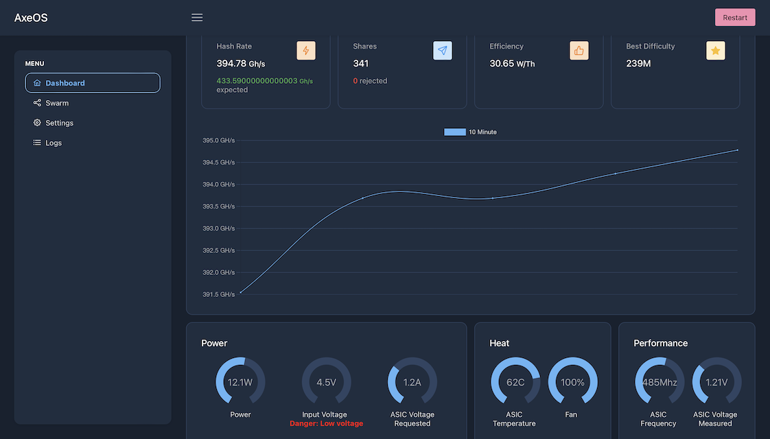Click the Logs list icon

pos(37,143)
